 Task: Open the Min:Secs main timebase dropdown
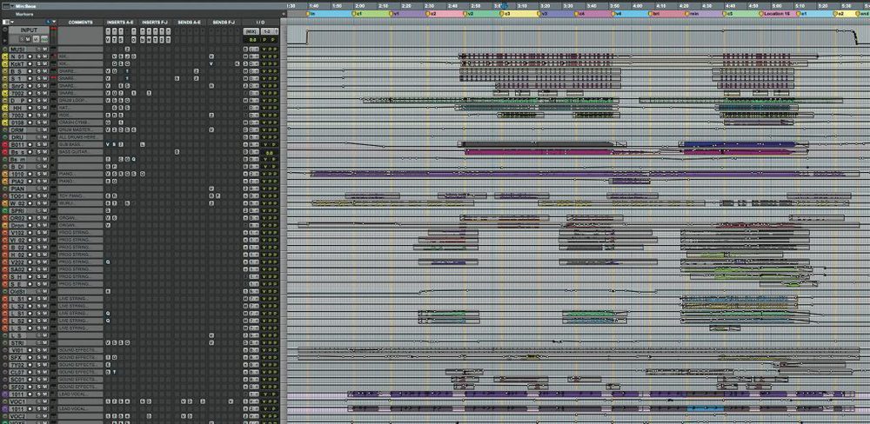coord(12,6)
